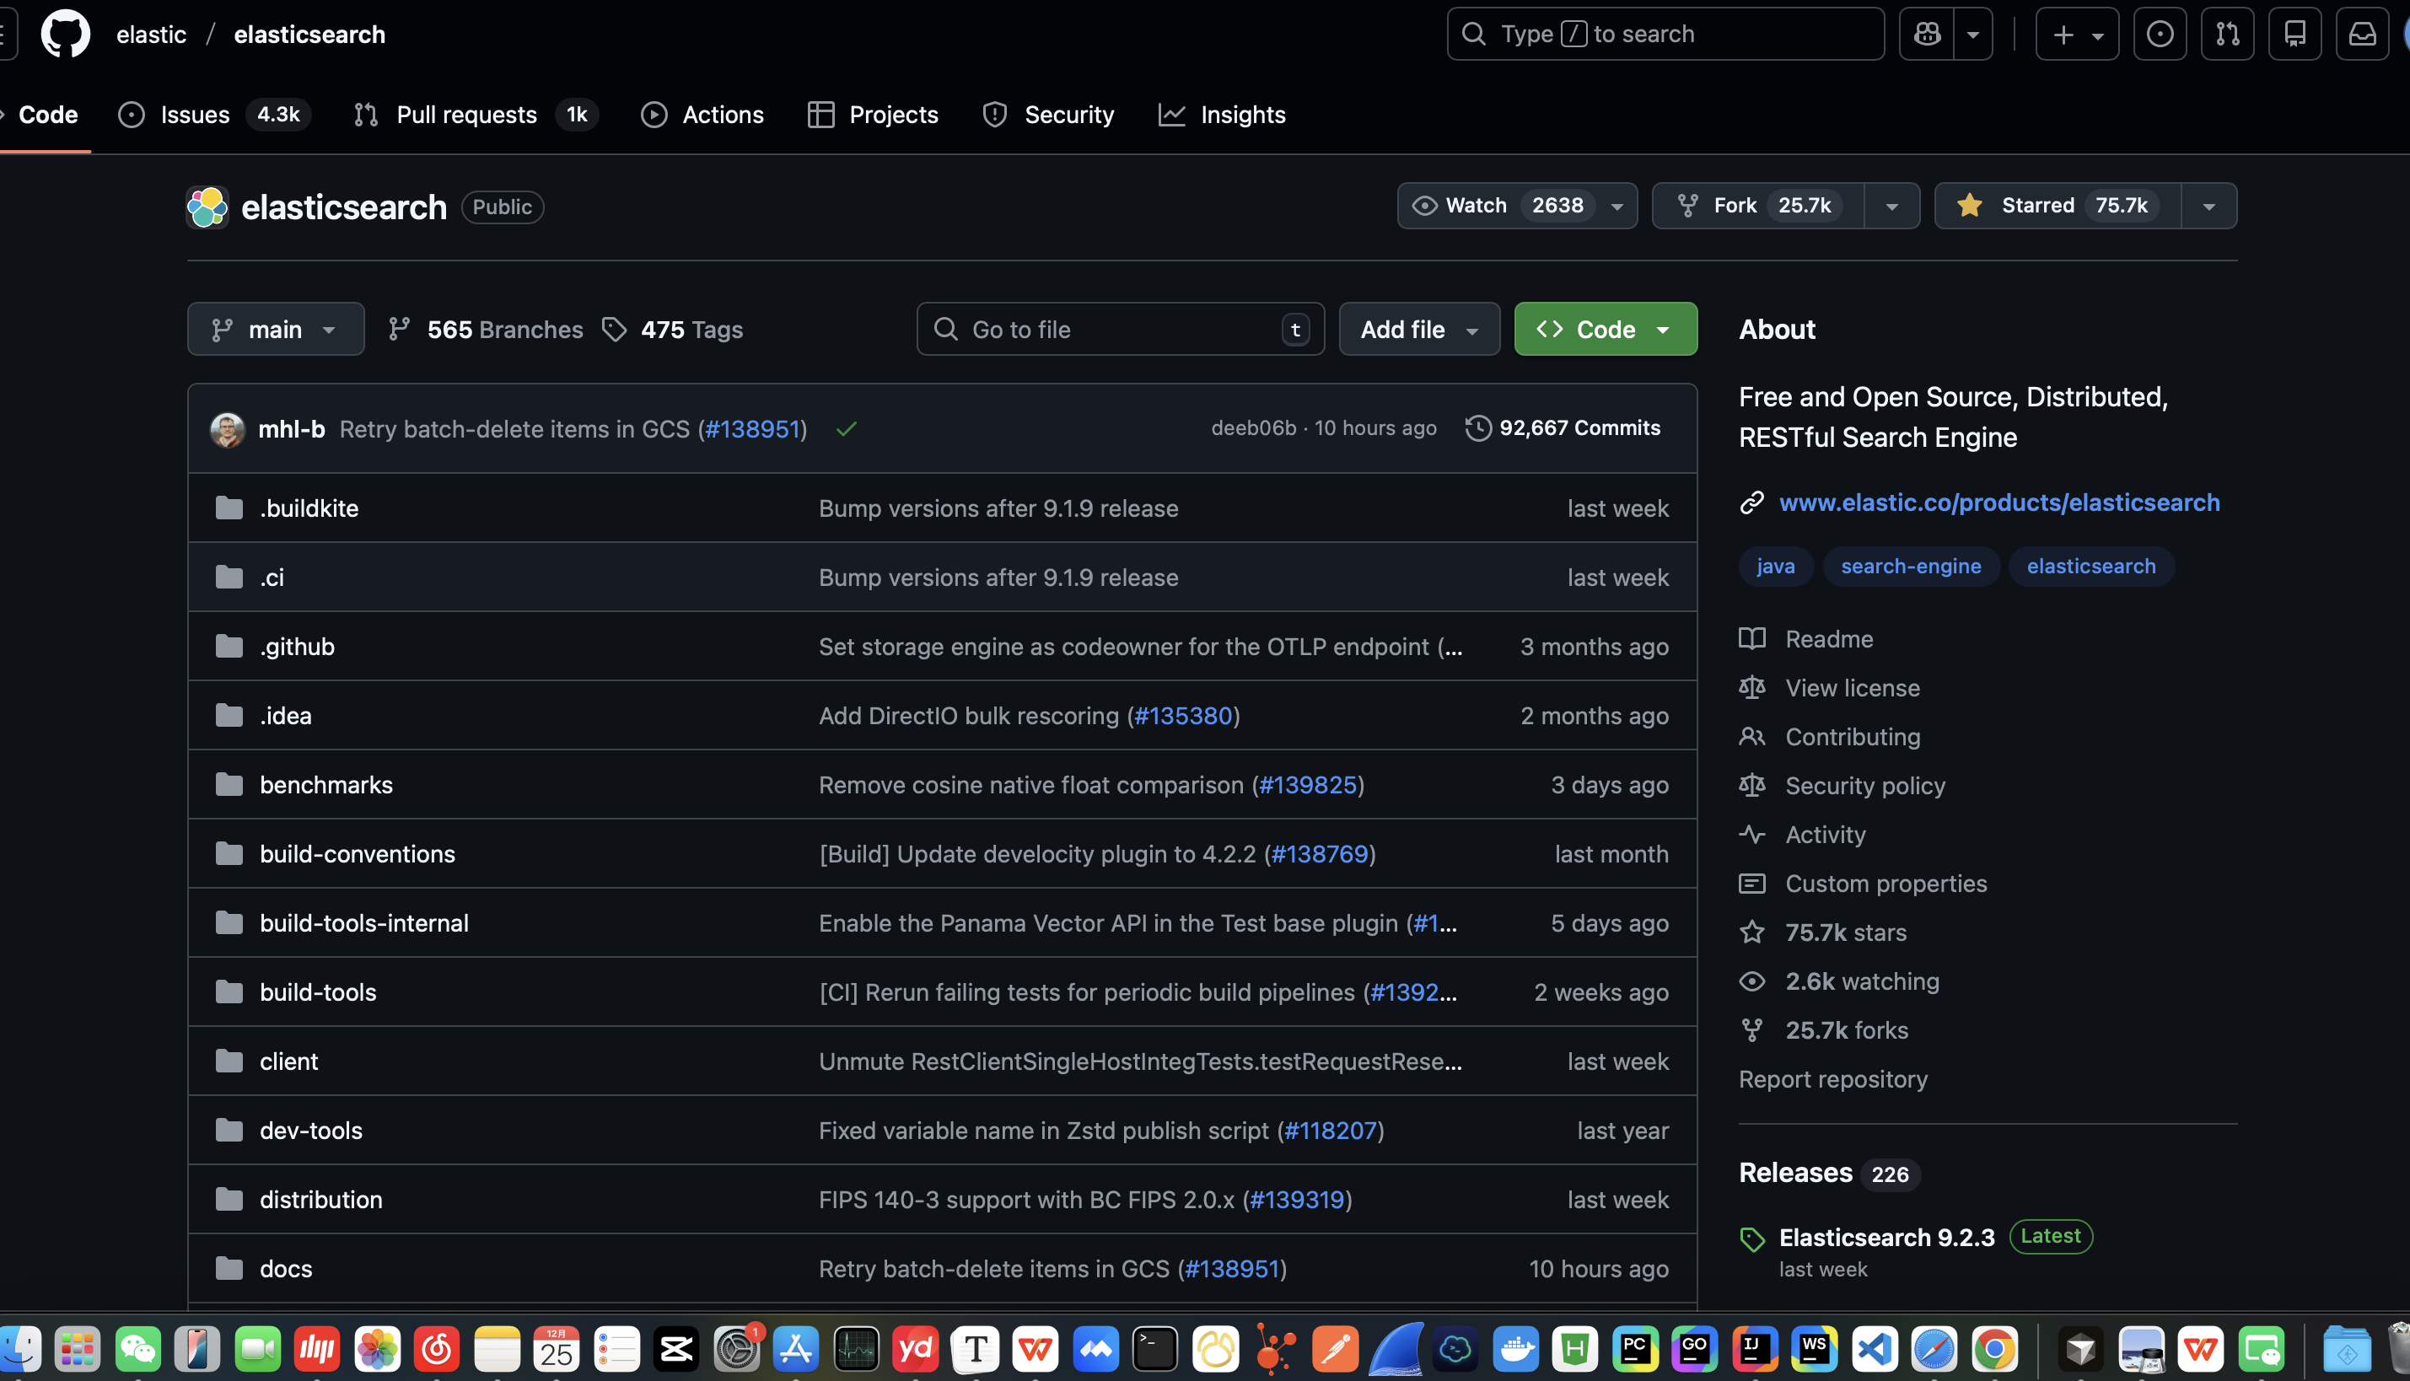Expand the main branch selector
Viewport: 2410px width, 1381px height.
pyautogui.click(x=275, y=329)
